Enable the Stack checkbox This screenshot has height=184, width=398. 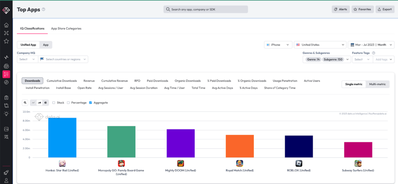54,102
